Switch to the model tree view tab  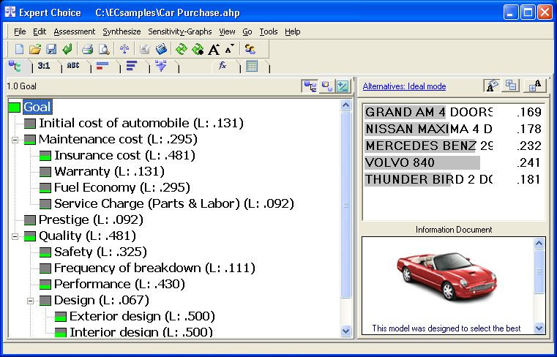(x=15, y=66)
